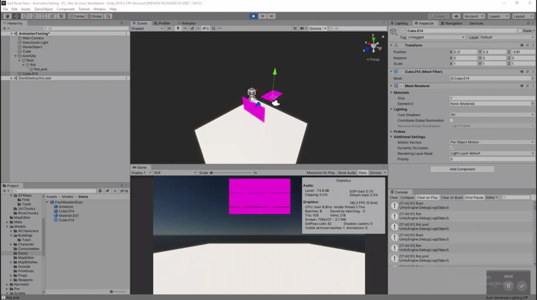Toggle scene lighting bulb icon

[x=178, y=28]
